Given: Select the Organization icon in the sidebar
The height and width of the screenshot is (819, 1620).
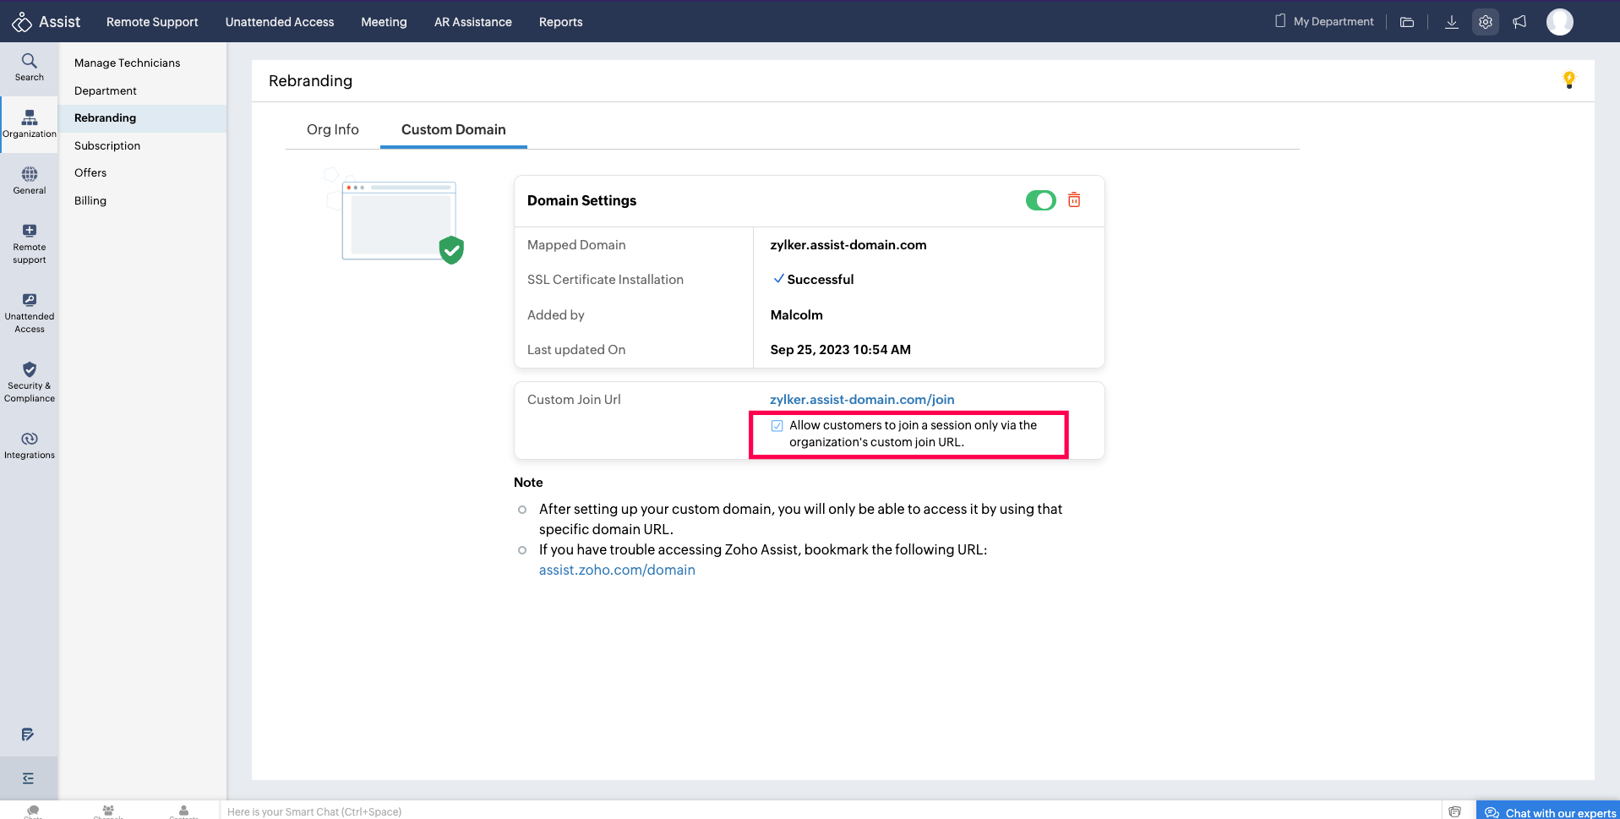Looking at the screenshot, I should (29, 123).
